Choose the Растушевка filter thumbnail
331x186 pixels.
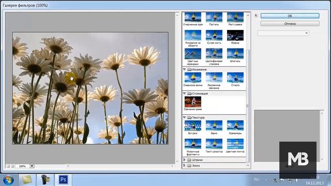(235, 18)
